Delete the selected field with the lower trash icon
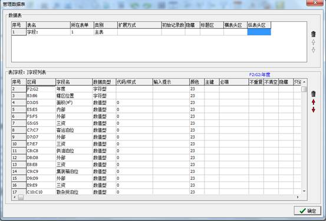This screenshot has width=326, height=221. click(313, 94)
